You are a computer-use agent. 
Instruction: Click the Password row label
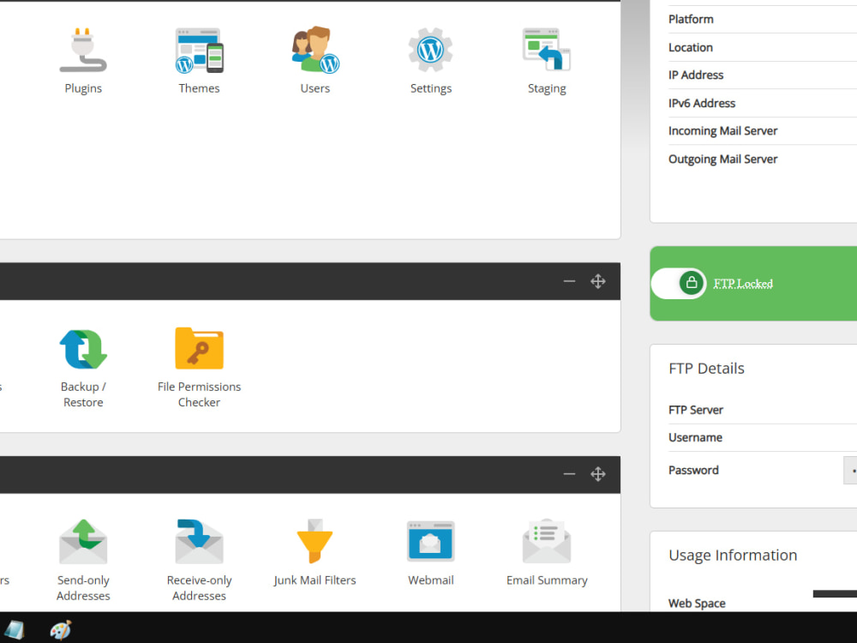pos(693,470)
